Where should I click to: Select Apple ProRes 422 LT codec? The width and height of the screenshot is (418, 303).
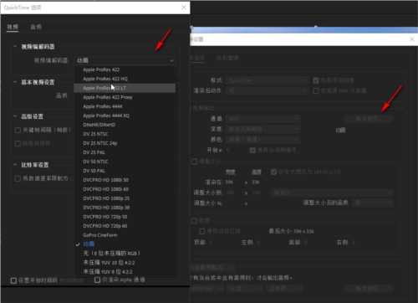click(x=125, y=88)
